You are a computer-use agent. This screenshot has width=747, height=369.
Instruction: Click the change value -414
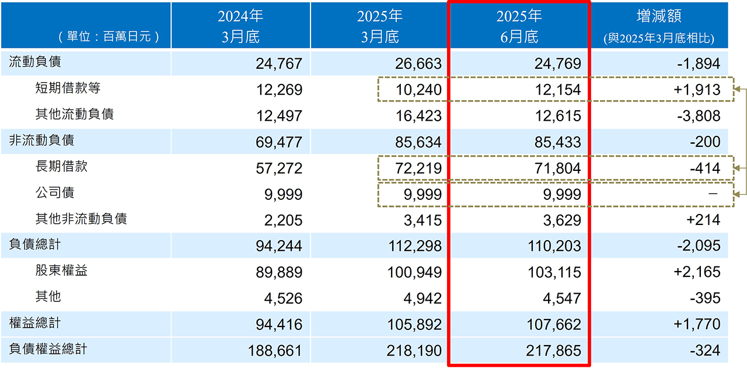(706, 168)
